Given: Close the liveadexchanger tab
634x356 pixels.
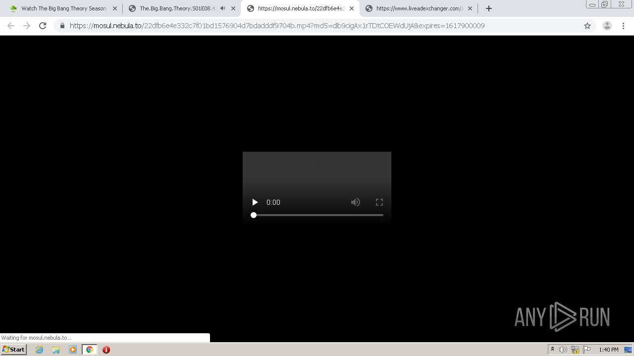Looking at the screenshot, I should point(470,8).
